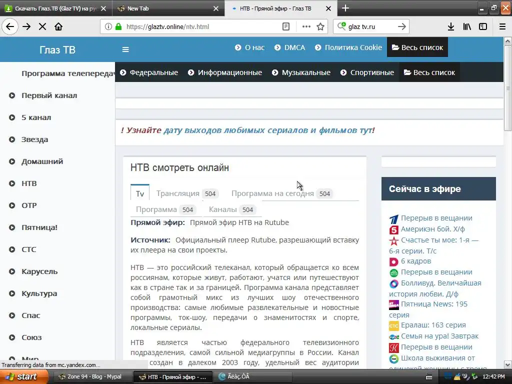Open a new tab with plus button
This screenshot has width=512, height=384.
point(345,8)
